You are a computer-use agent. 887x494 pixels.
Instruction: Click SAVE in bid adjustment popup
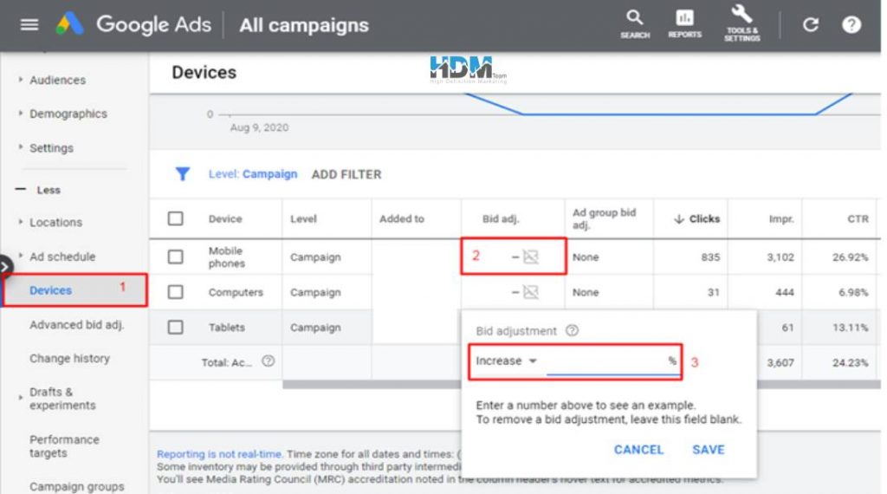pos(709,450)
